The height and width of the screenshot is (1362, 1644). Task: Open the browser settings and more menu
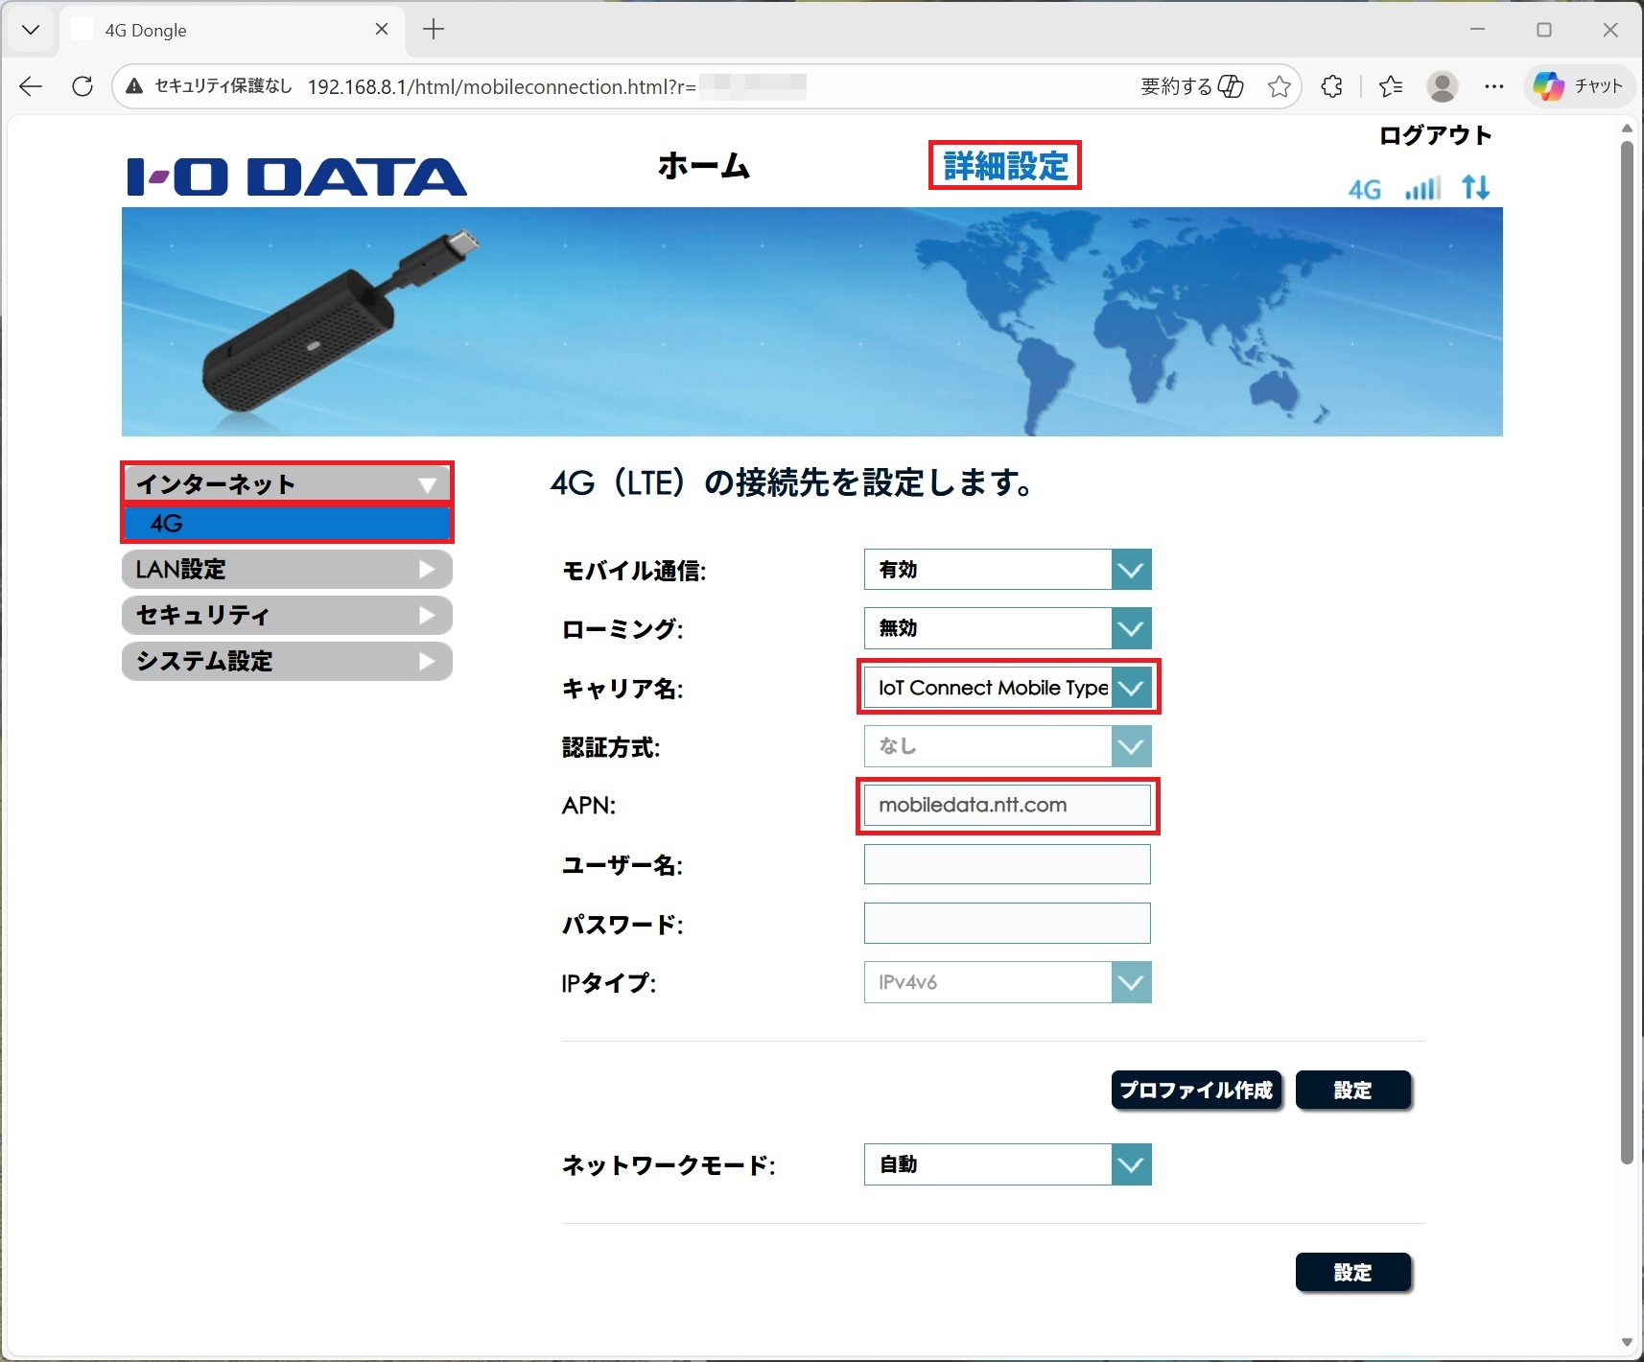[x=1494, y=86]
